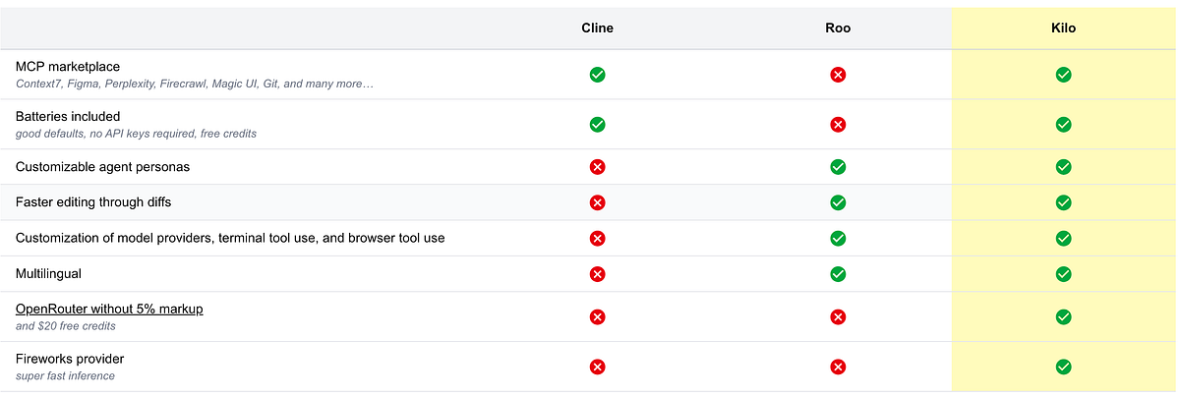Click the Fireworks provider feature label

click(x=70, y=359)
